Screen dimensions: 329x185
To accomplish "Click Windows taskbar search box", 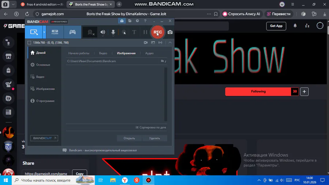I will point(53,180).
